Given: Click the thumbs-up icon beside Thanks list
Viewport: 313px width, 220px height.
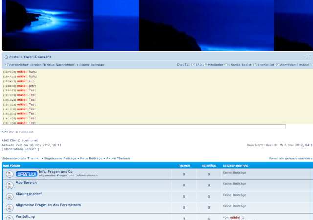Looking at the screenshot, I should pos(255,65).
